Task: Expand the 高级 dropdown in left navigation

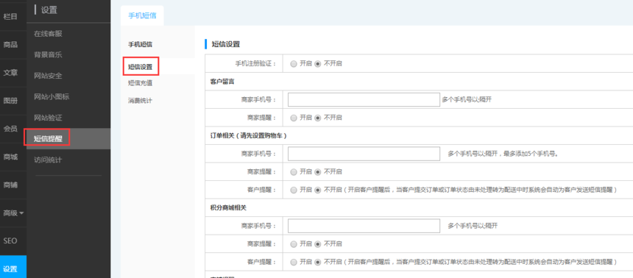Action: pos(13,213)
